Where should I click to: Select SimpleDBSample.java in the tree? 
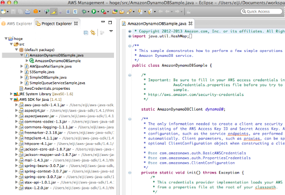48,77
